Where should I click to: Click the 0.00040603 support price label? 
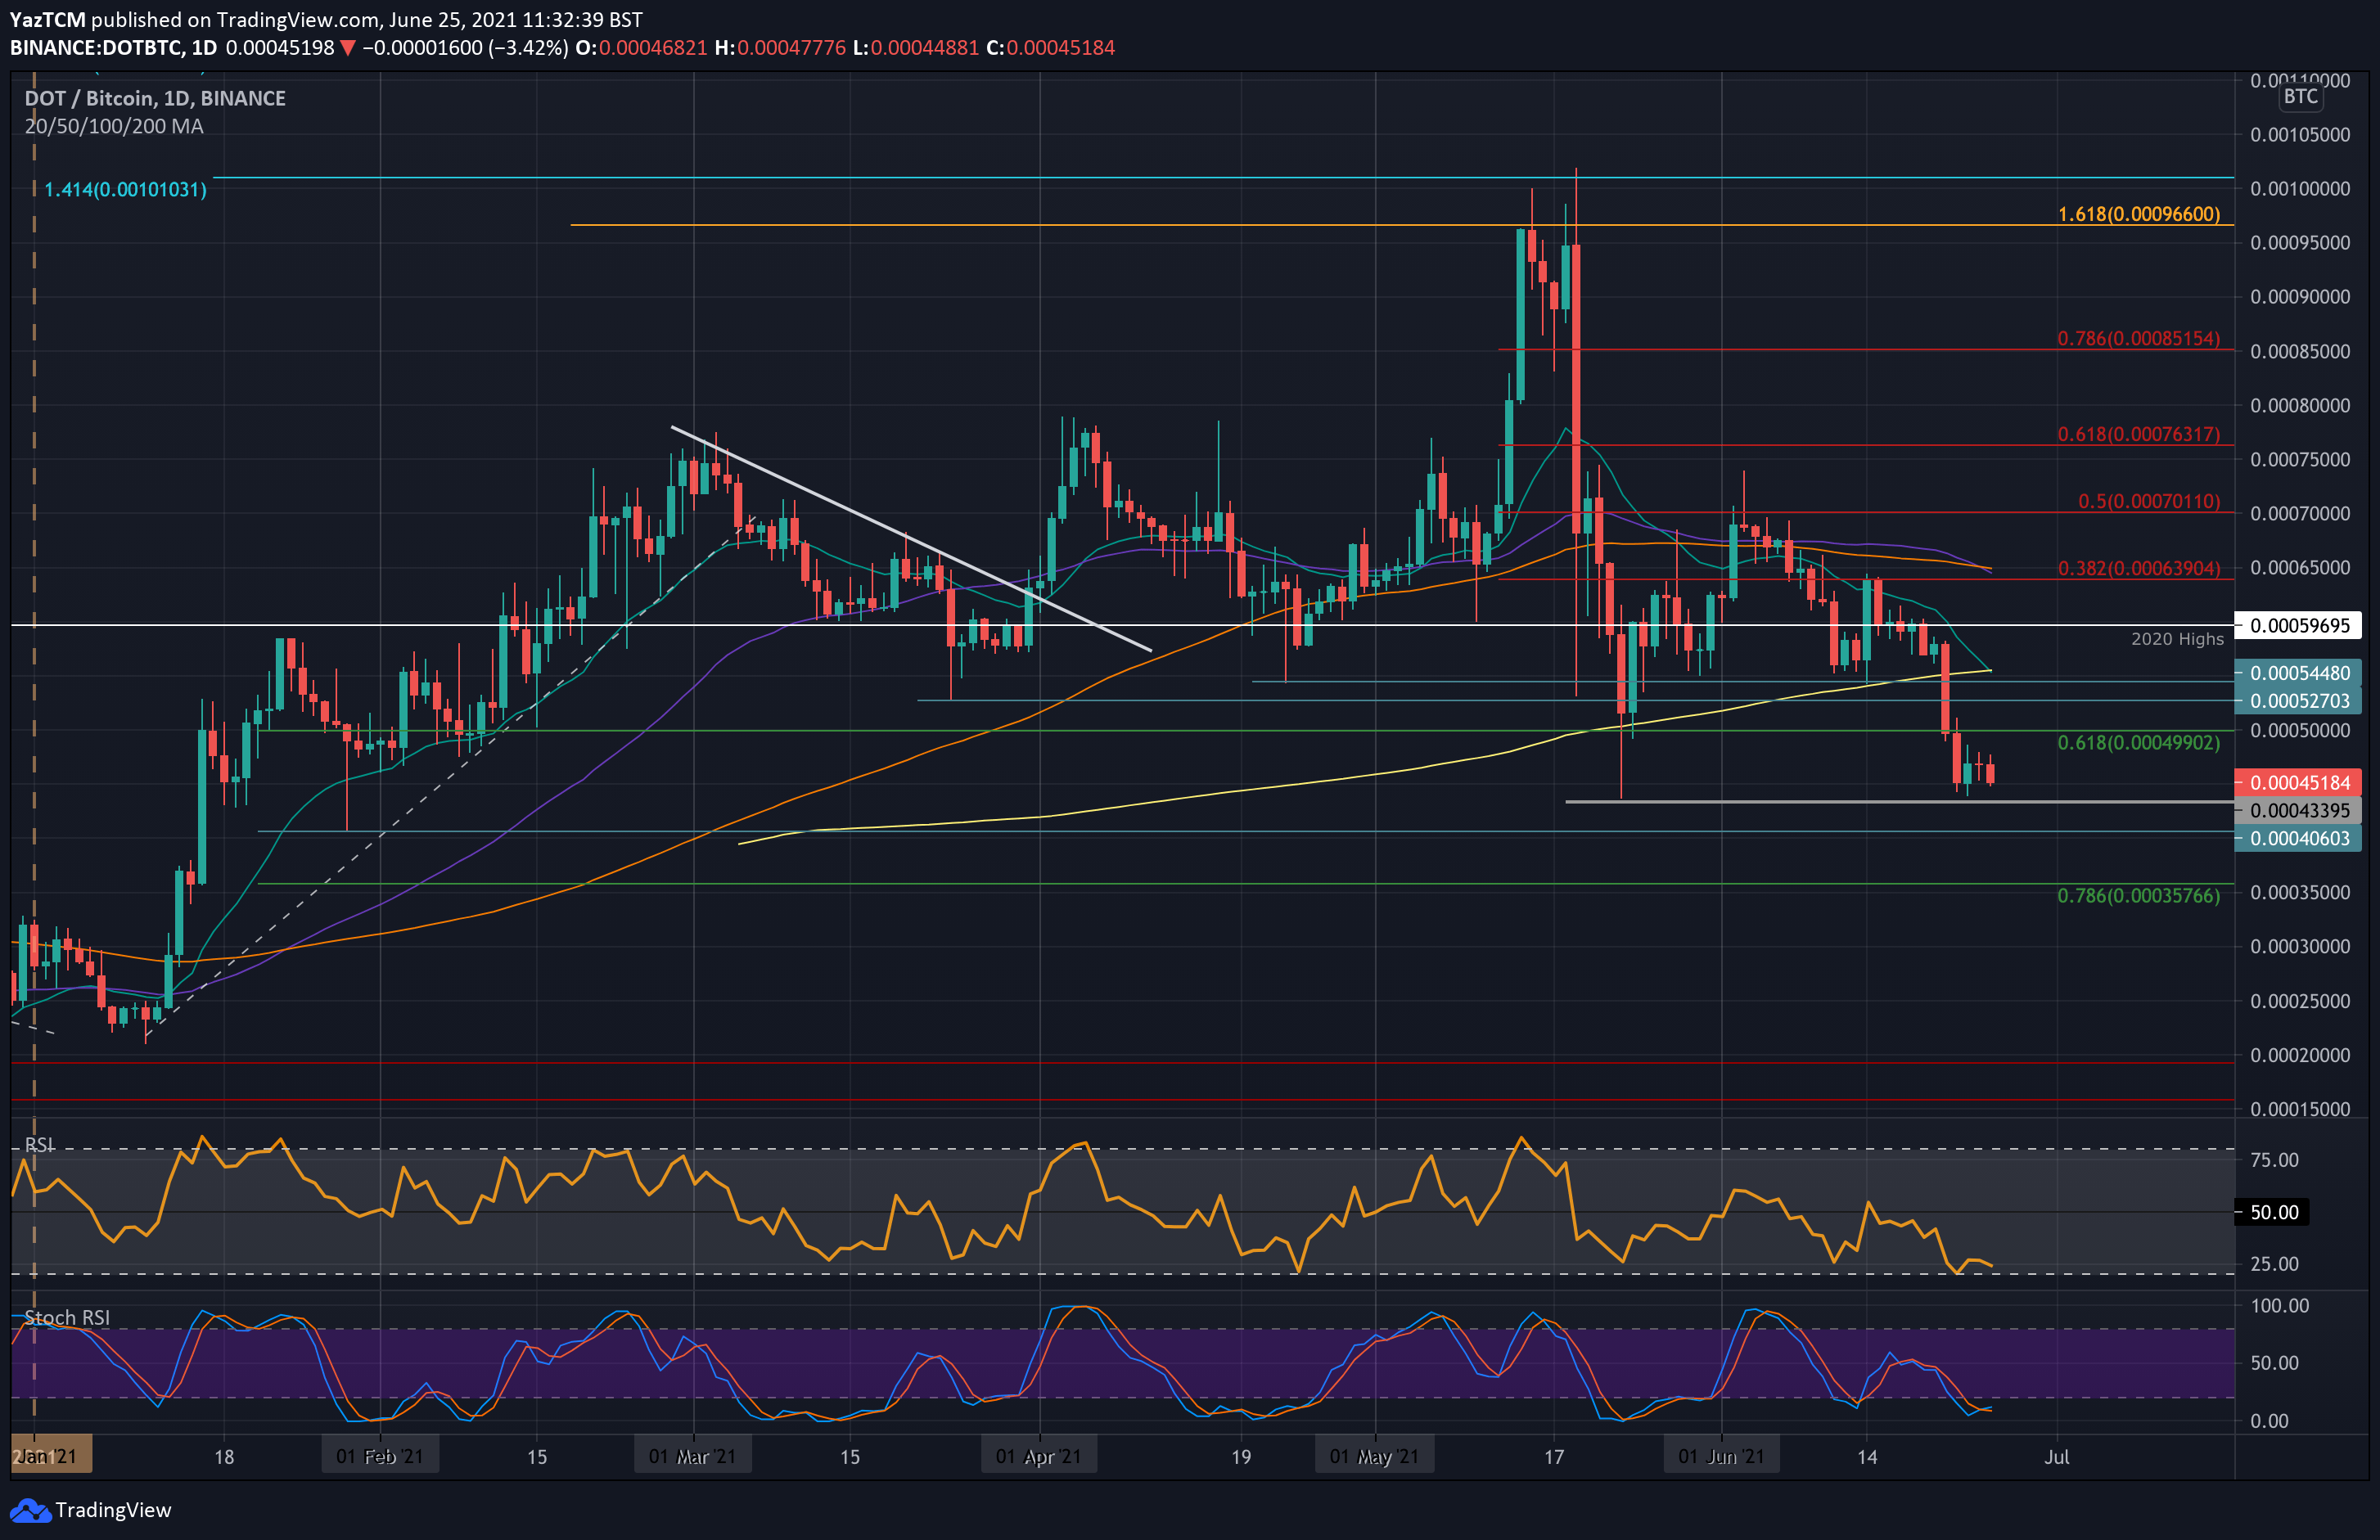point(2299,838)
